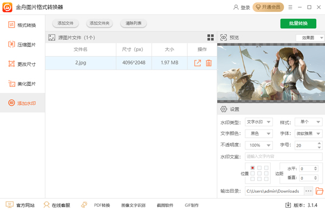This screenshot has height=210, width=325.
Task: Expand the 文字颜色 dropdown showing 黑色
Action: [259, 133]
